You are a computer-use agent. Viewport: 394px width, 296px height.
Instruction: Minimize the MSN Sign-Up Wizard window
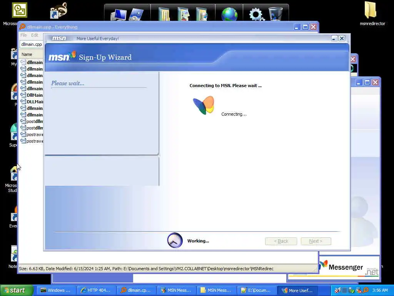[x=334, y=38]
